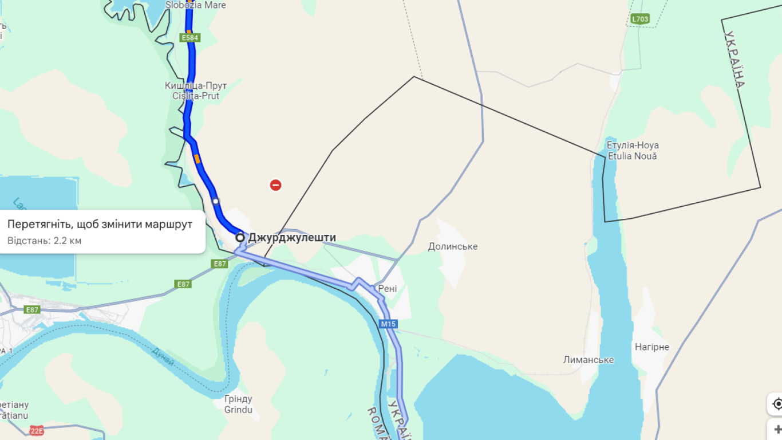Click the orange traffic segment on route
Viewport: 782px width, 440px height.
coord(198,159)
